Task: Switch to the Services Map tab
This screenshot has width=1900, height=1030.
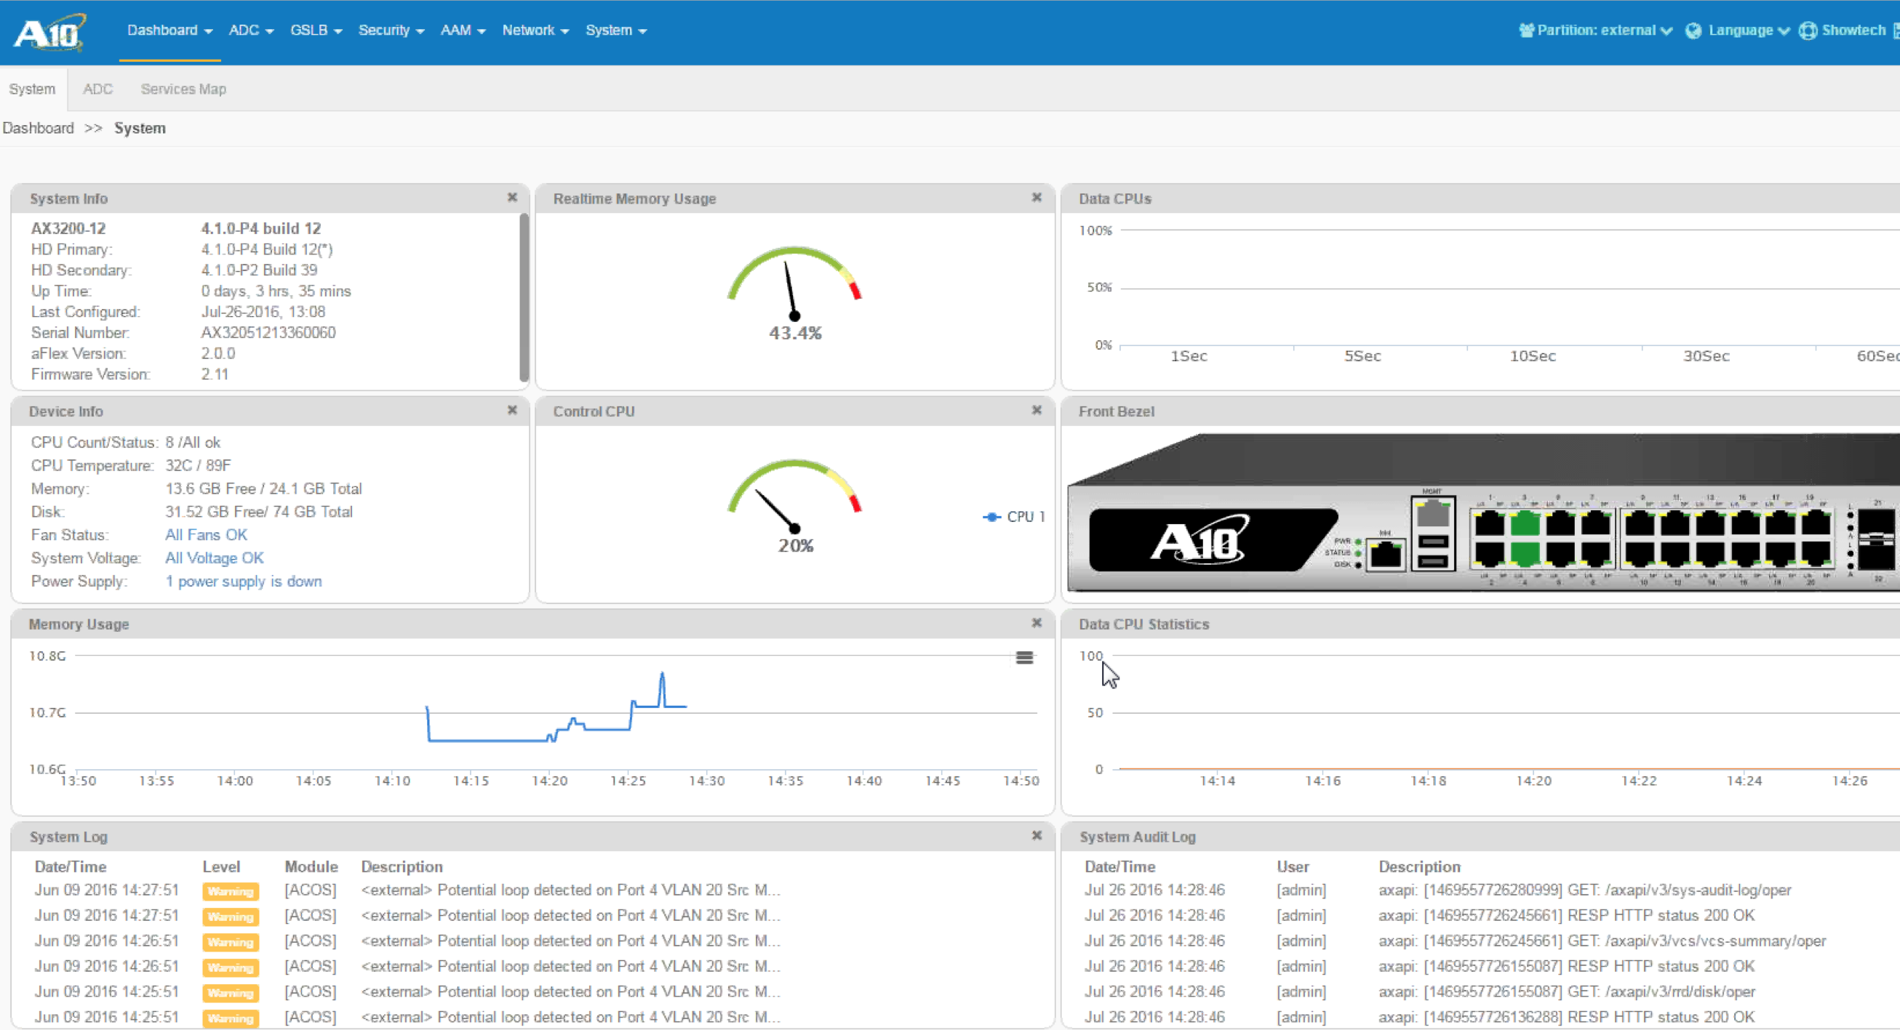Action: click(x=183, y=89)
